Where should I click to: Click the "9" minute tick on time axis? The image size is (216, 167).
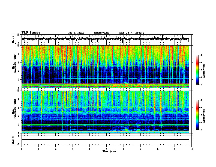click(x=175, y=149)
